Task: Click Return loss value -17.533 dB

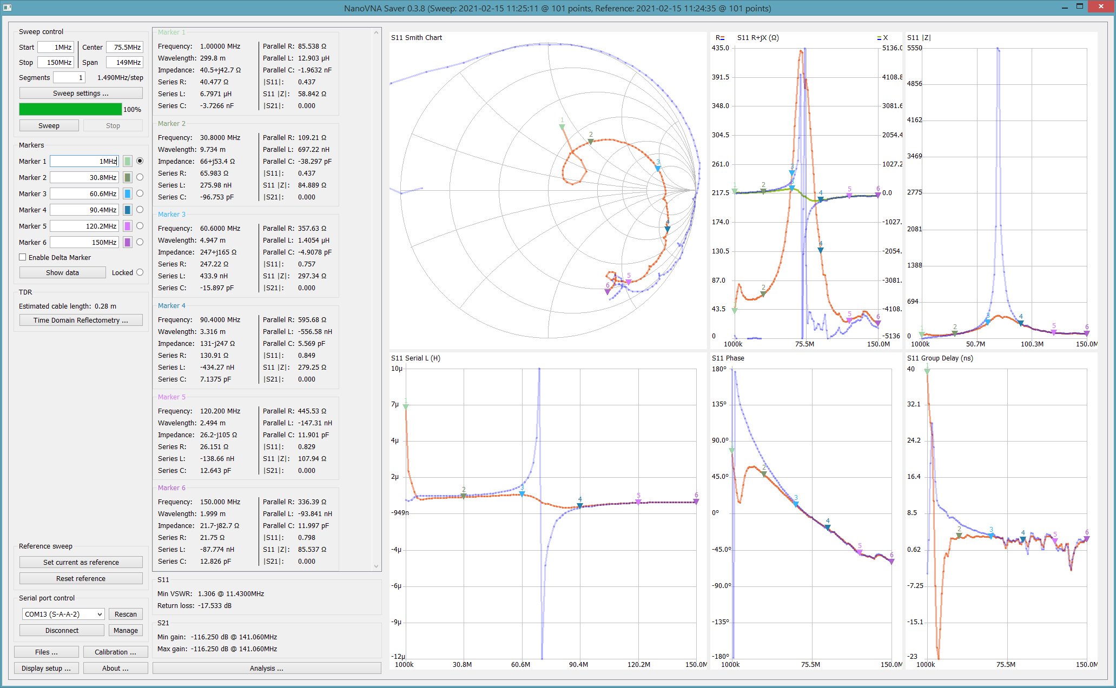Action: pyautogui.click(x=214, y=605)
